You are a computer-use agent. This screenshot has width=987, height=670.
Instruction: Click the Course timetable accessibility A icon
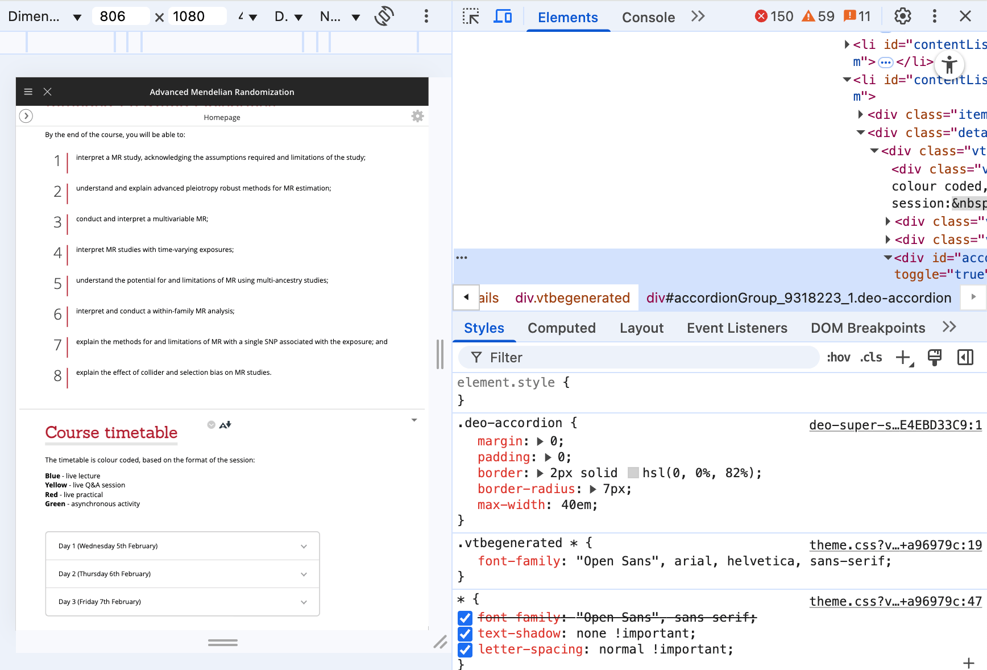click(225, 425)
